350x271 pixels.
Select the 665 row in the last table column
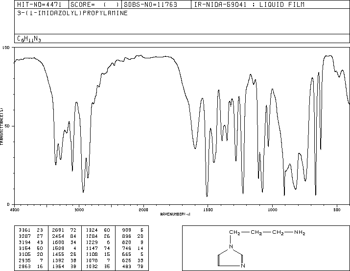click(133, 254)
